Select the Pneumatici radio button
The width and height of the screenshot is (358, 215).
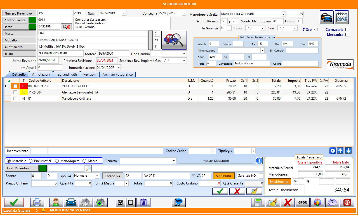(31, 161)
